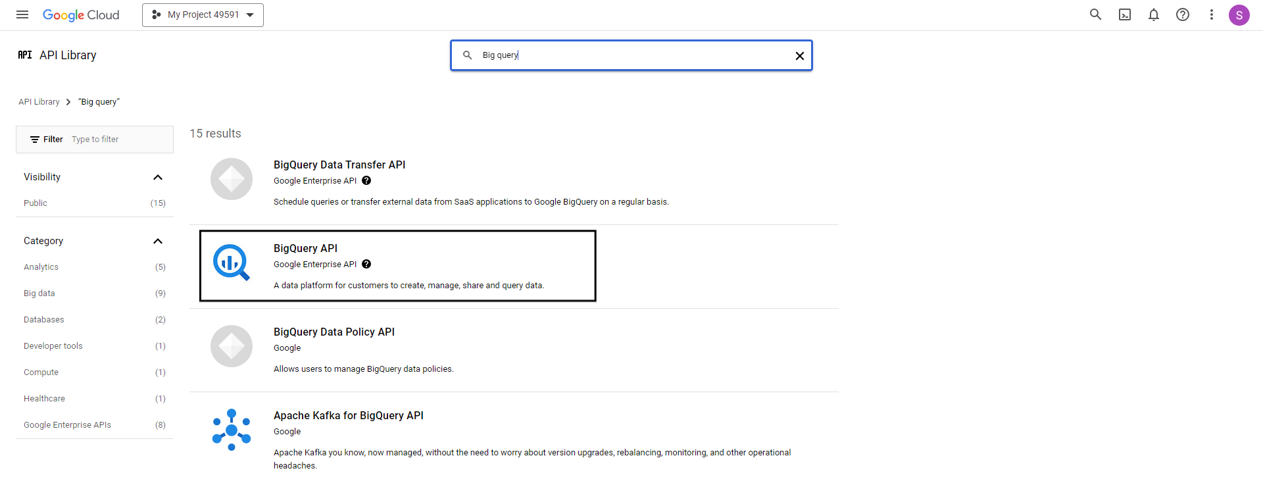Viewport: 1263px width, 485px height.
Task: Click the Visibility section heading
Action: click(x=42, y=177)
